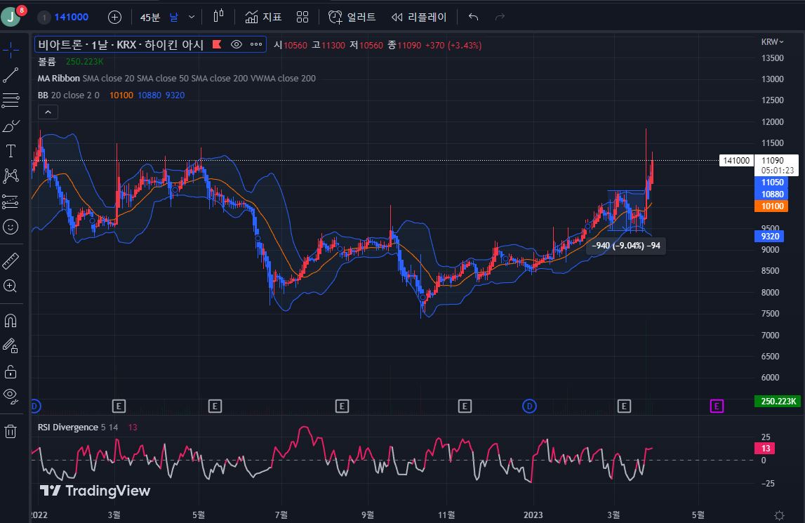805x523 pixels.
Task: Toggle symbol visibility eye icon in legend
Action: [237, 45]
